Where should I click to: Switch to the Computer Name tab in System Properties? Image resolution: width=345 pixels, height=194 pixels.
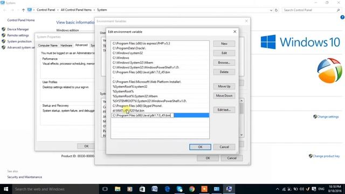pyautogui.click(x=48, y=45)
